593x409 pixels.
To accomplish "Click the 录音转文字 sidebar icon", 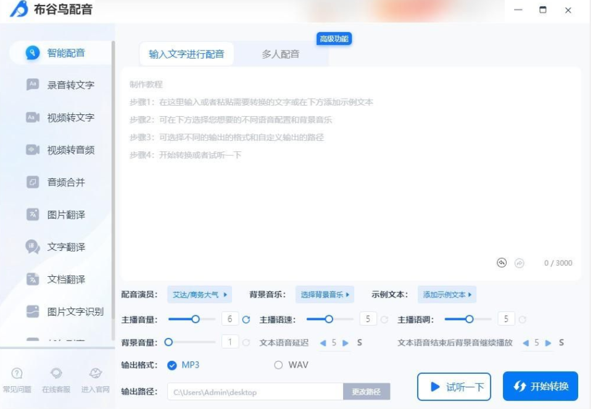I will tap(33, 85).
